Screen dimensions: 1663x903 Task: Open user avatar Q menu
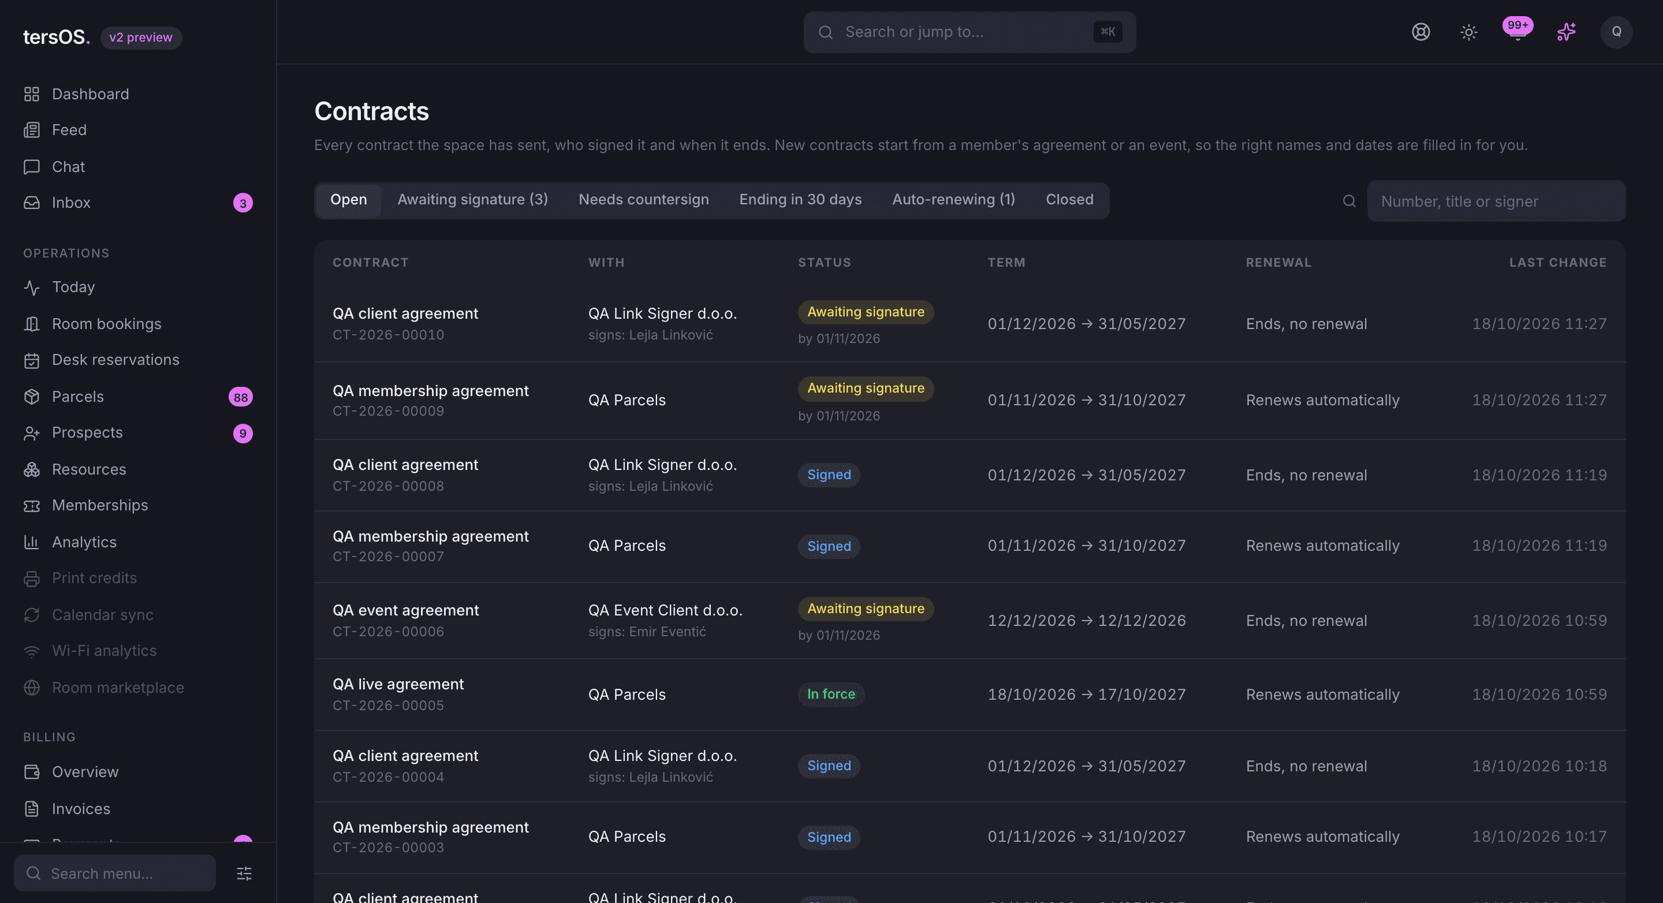tap(1616, 32)
